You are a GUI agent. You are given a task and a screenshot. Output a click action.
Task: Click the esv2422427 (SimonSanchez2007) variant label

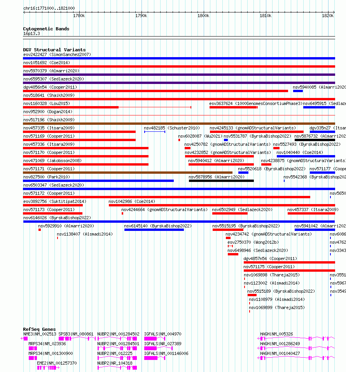(57, 54)
